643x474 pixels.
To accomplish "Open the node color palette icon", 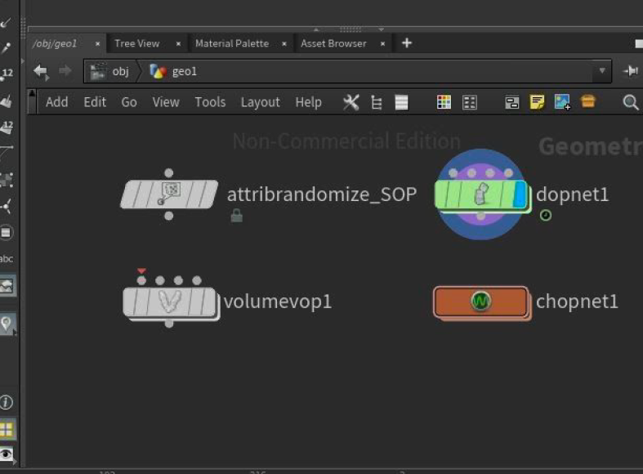I will pos(444,102).
